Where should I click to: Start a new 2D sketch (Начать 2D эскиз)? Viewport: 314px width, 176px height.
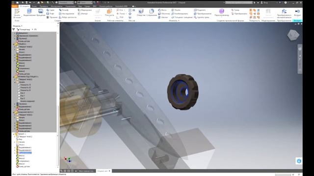click(17, 13)
